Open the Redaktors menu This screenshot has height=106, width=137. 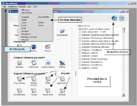(x=13, y=7)
